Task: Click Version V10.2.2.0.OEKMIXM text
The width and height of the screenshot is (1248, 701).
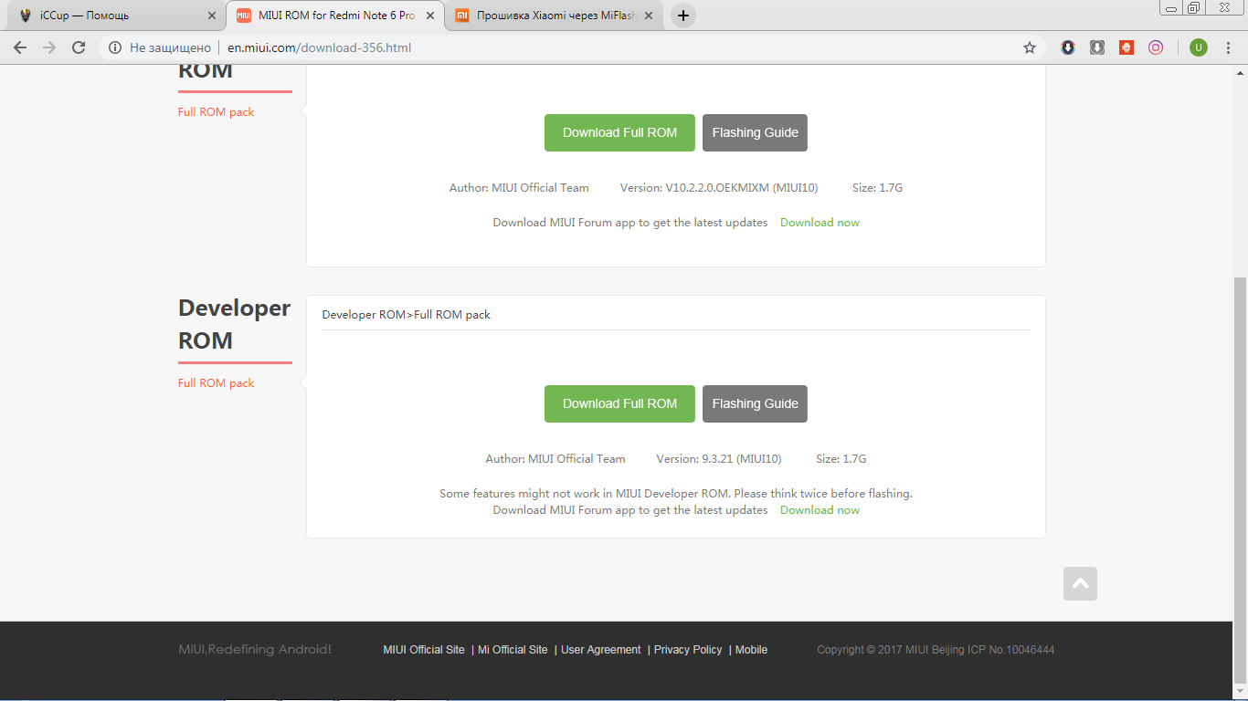Action: pyautogui.click(x=719, y=188)
